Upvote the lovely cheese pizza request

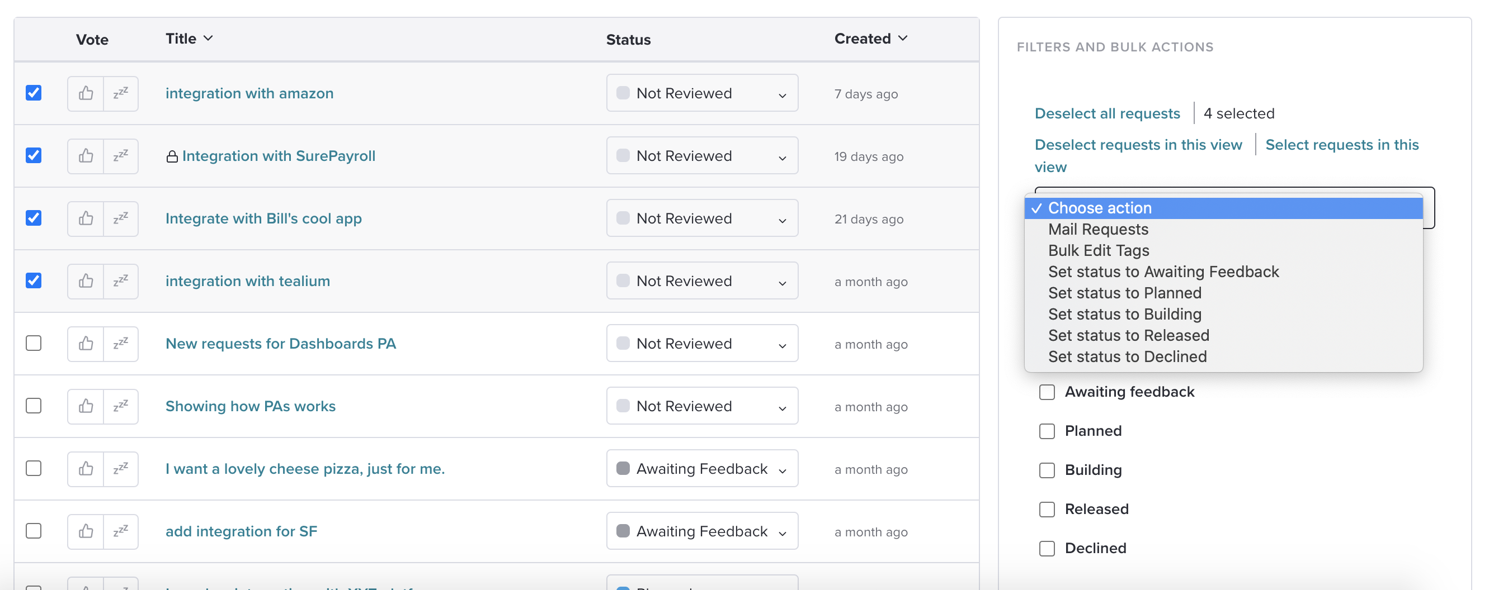(x=86, y=469)
